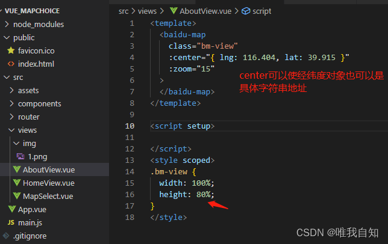Click the favicon.ico star icon

(11, 50)
